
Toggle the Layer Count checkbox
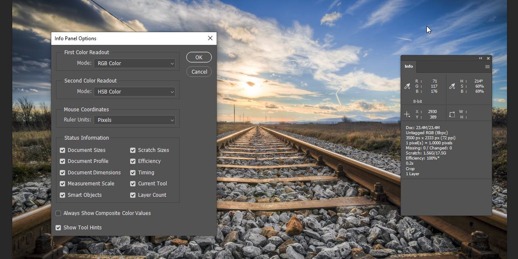point(133,195)
